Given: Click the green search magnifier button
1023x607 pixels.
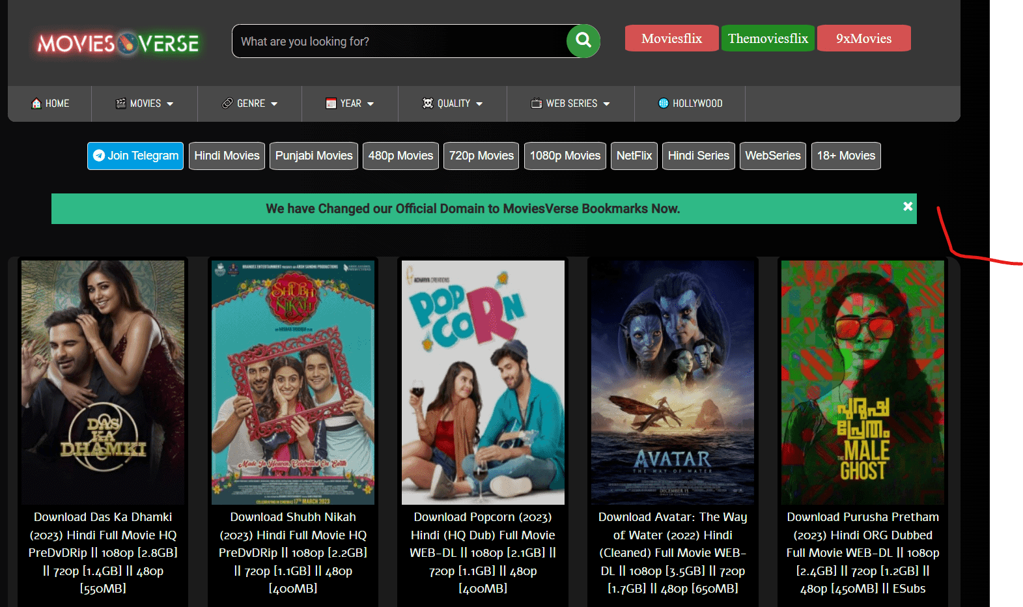Looking at the screenshot, I should pyautogui.click(x=583, y=41).
